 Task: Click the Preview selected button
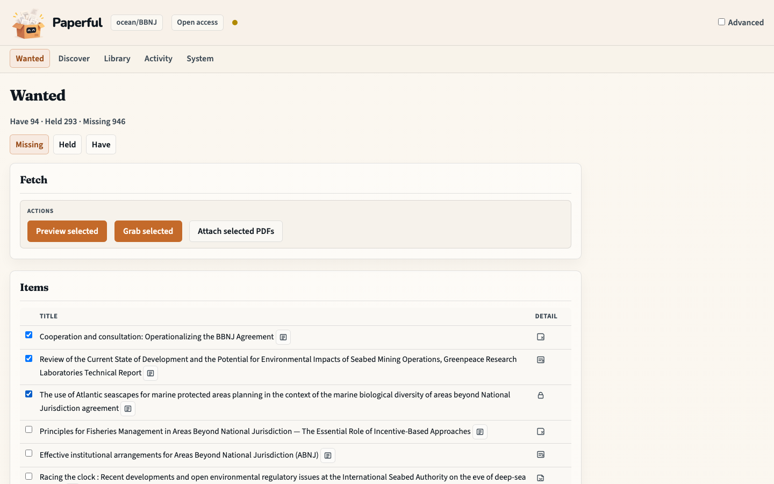coord(67,231)
